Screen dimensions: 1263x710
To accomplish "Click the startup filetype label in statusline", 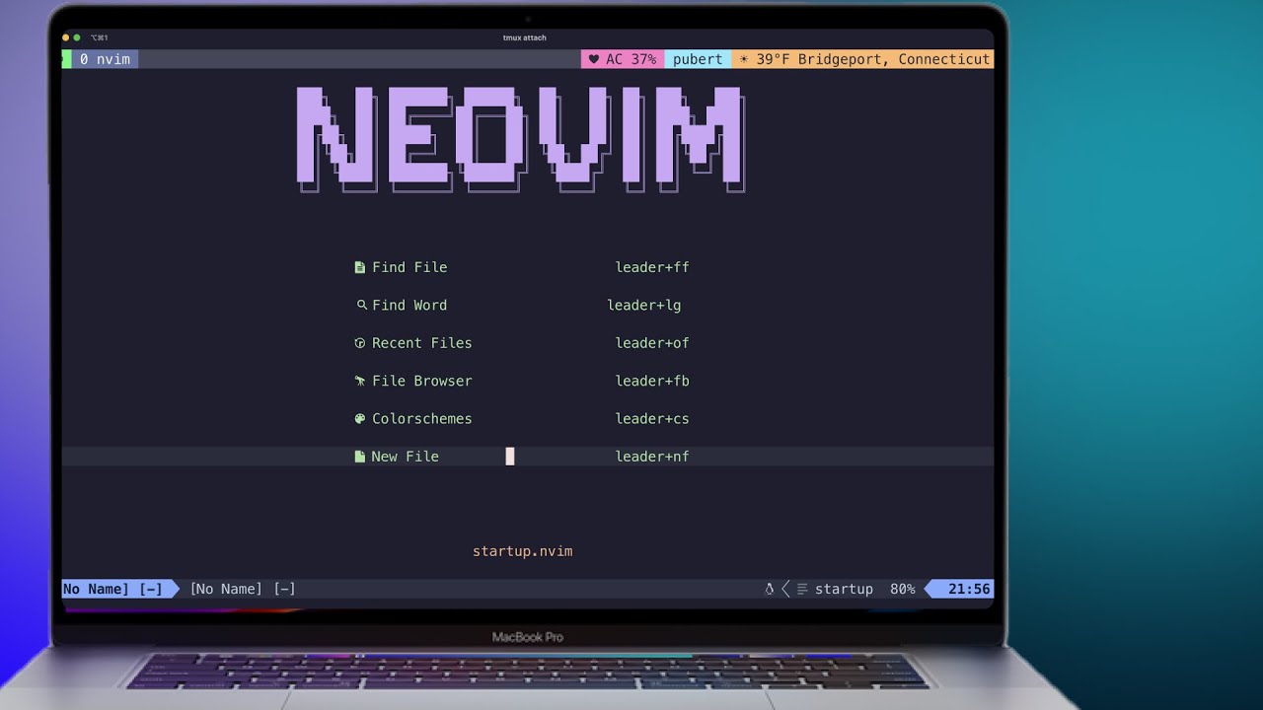I will click(x=844, y=590).
